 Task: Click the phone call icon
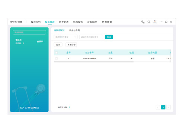tap(143, 22)
